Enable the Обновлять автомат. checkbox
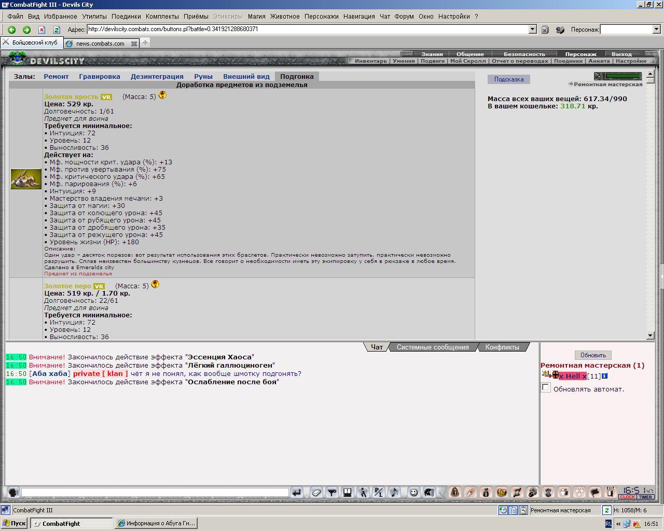The width and height of the screenshot is (664, 531). tap(545, 387)
